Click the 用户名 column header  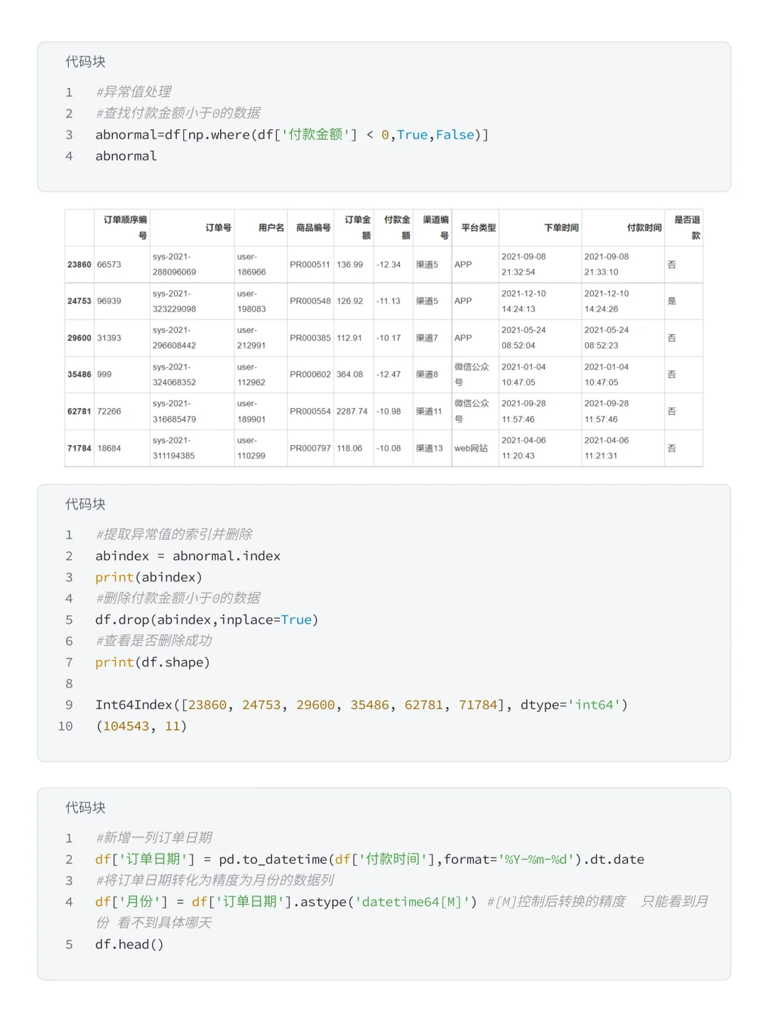tap(271, 228)
